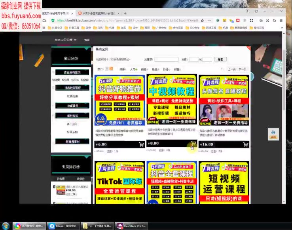
Task: Expand the bookmarks overflow chevron
Action: [282, 28]
